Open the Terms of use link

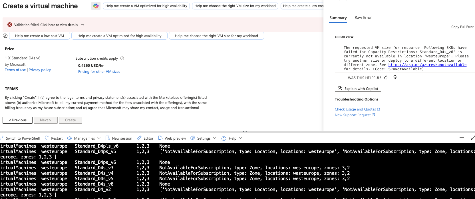click(15, 70)
